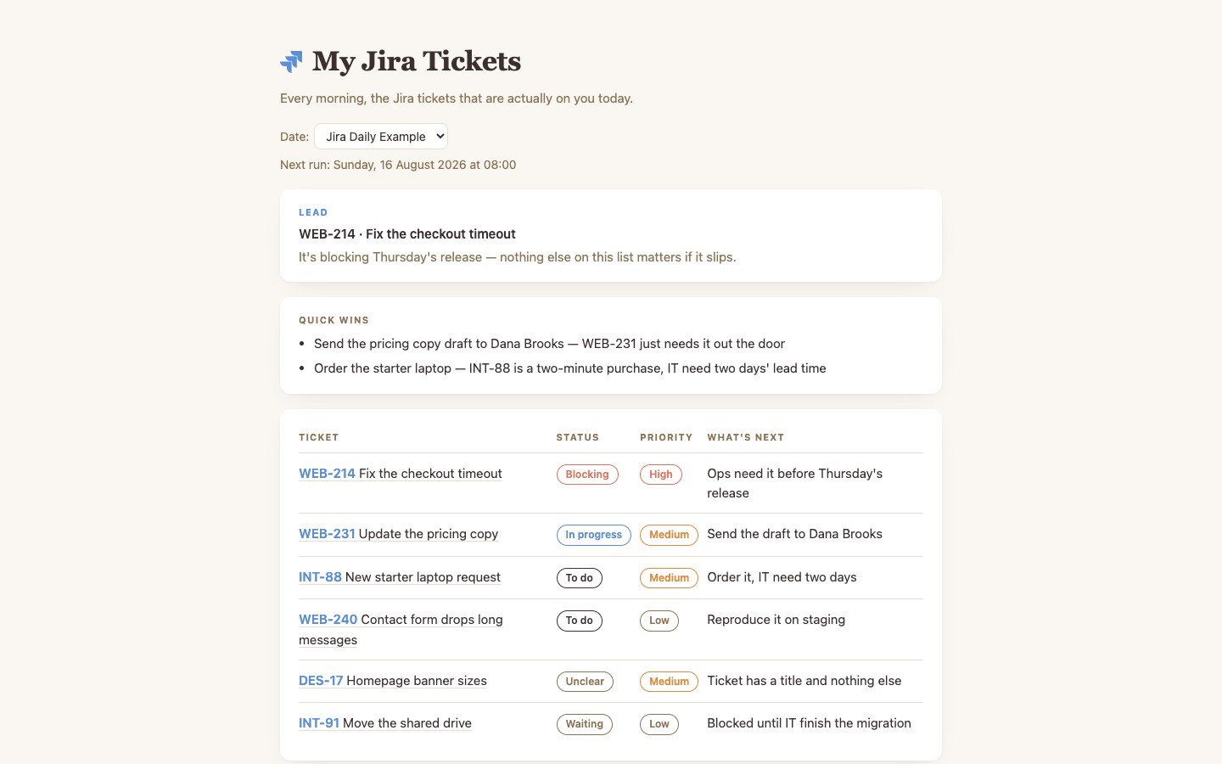The width and height of the screenshot is (1222, 764).
Task: Click the Priority column header
Action: [x=666, y=437]
